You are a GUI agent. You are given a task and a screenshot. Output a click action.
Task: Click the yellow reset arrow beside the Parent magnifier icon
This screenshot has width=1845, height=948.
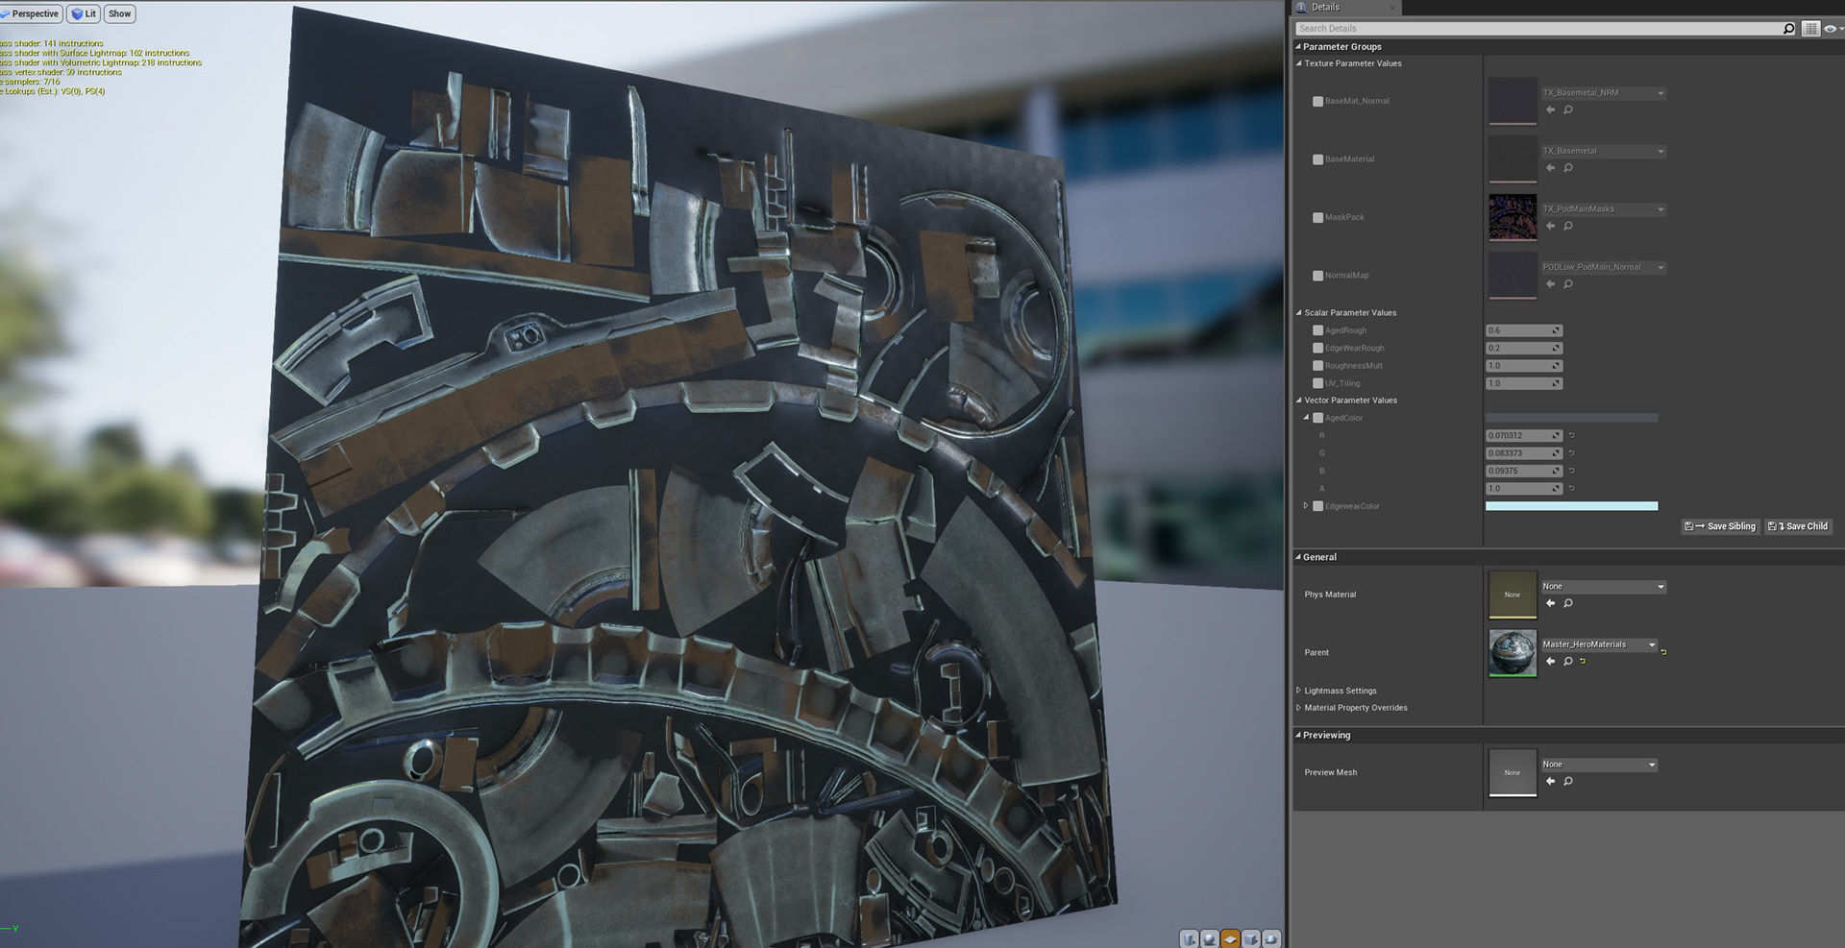1583,661
